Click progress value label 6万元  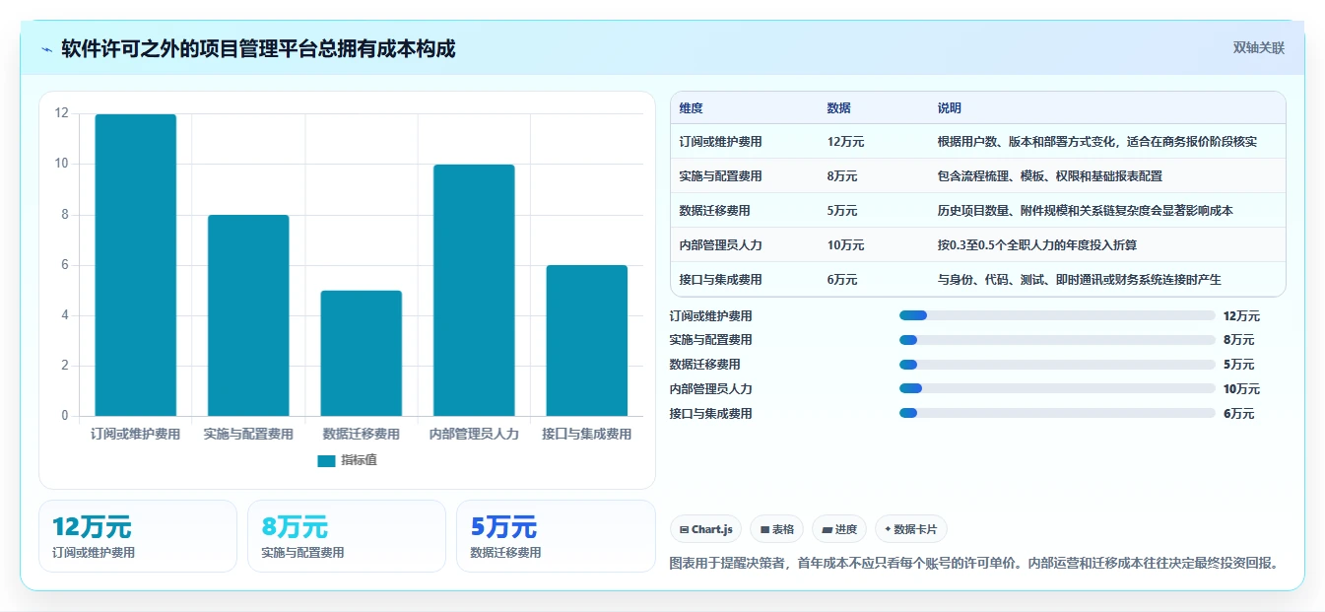coord(1238,414)
